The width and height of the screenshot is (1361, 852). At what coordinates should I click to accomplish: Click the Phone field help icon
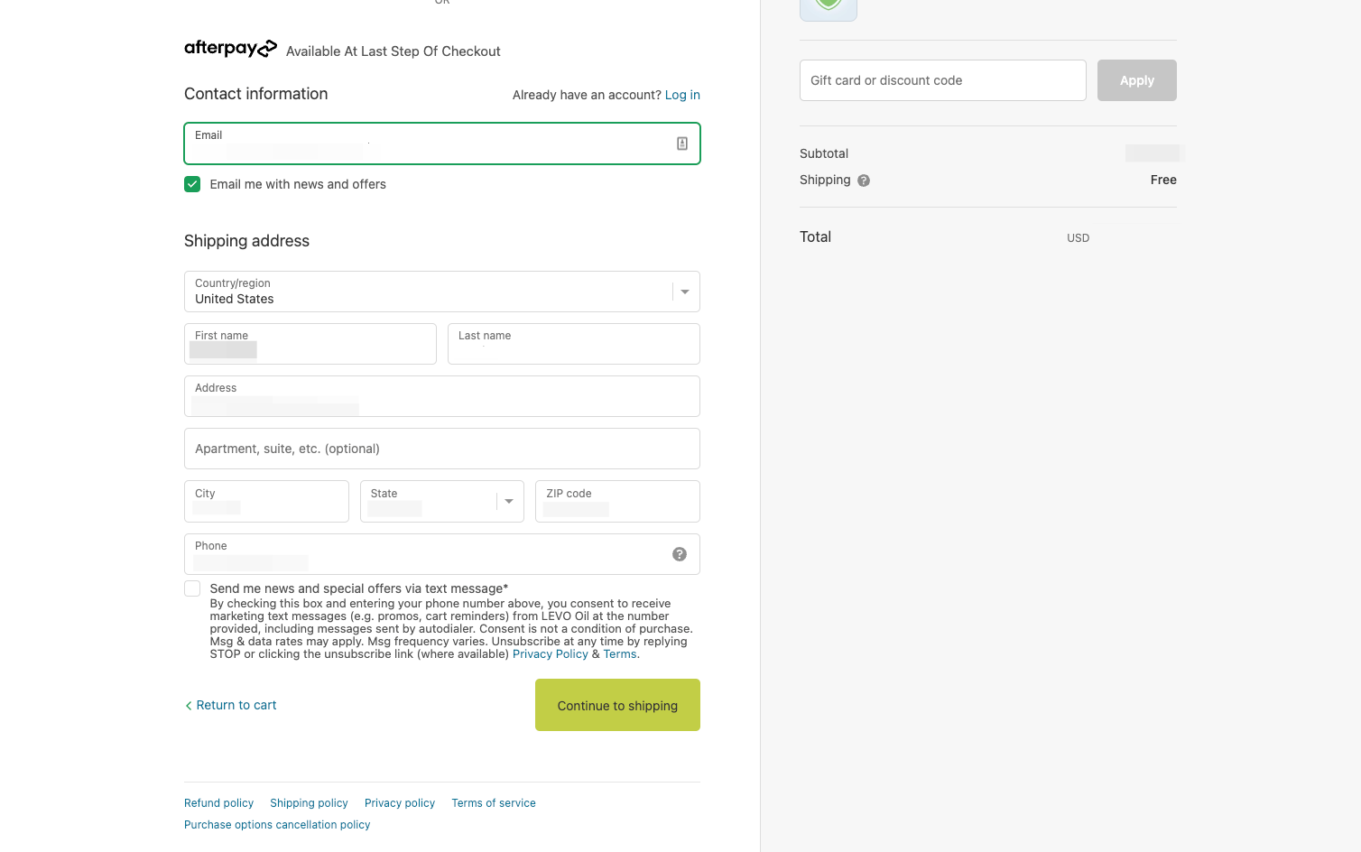pyautogui.click(x=680, y=554)
